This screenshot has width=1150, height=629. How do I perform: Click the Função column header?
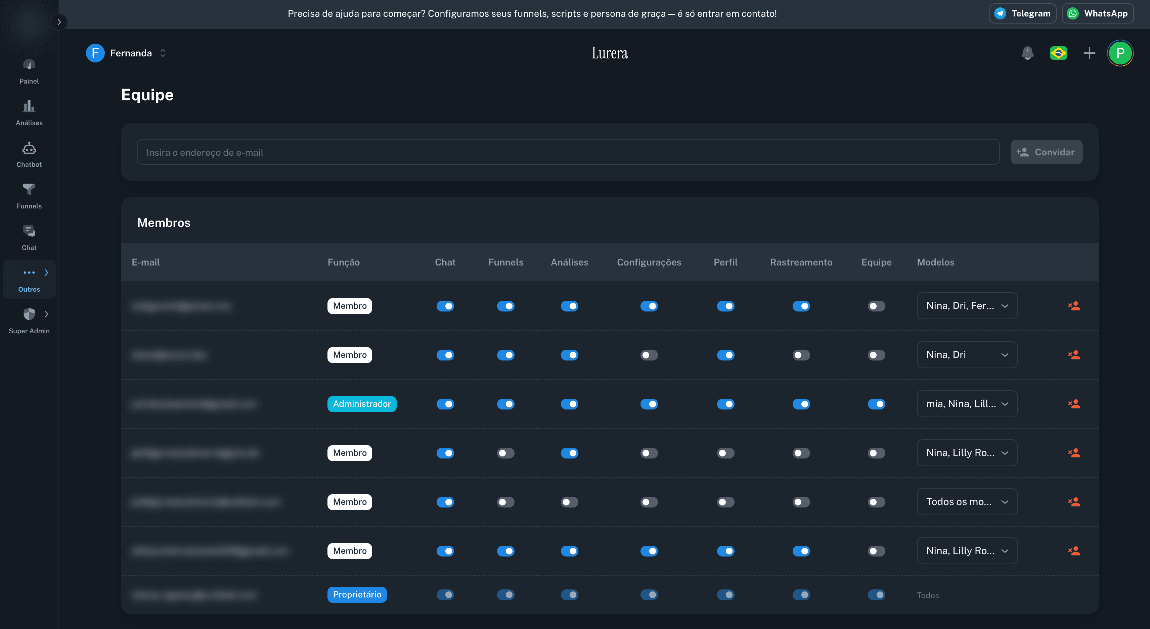344,262
